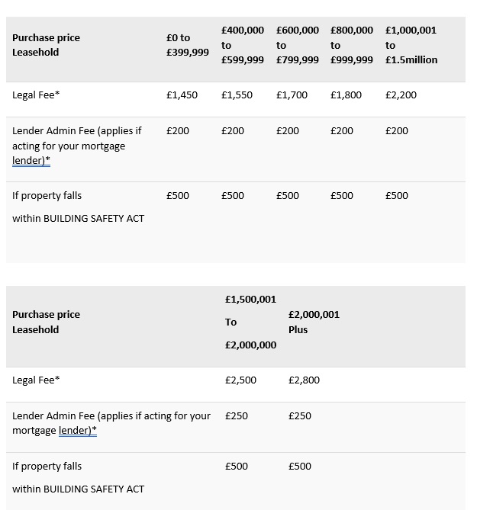Select the '£1,500,001 To £2,000,000' header
The height and width of the screenshot is (510, 477).
(250, 322)
